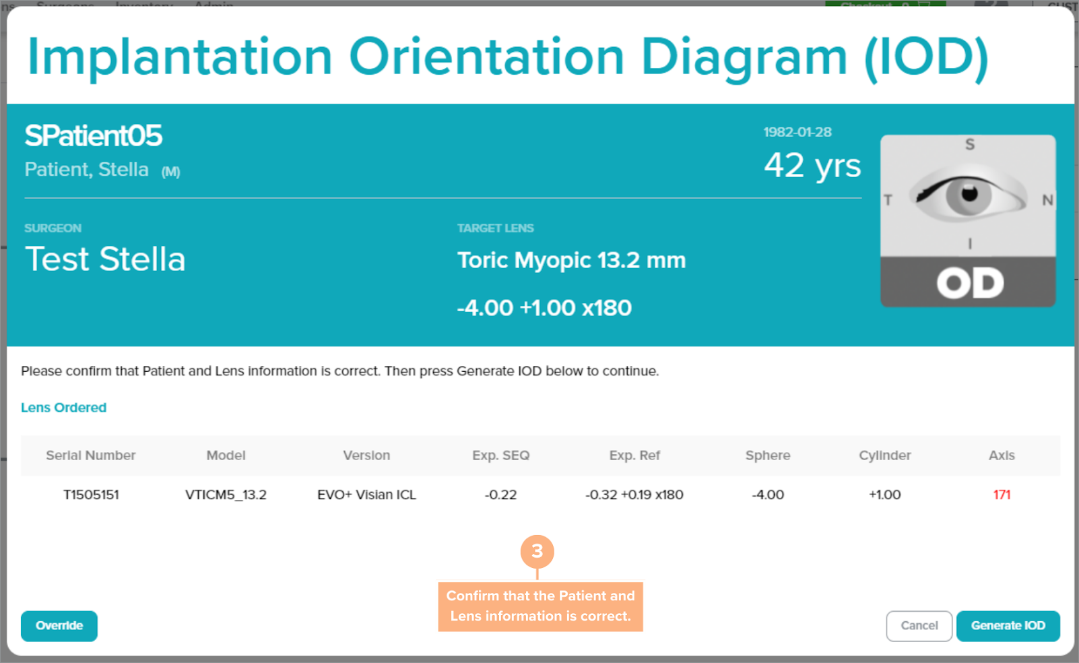The image size is (1079, 663).
Task: Click the orange step 3 marker
Action: pos(537,551)
